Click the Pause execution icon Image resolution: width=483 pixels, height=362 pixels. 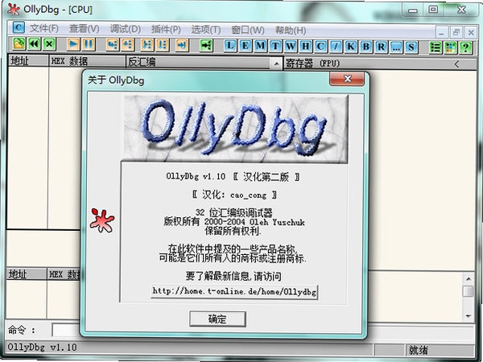coord(89,44)
